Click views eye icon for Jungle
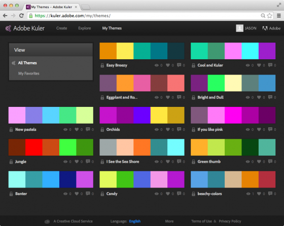284x226 pixels. (65, 162)
